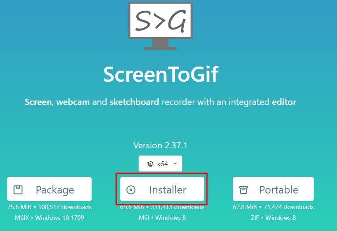337x231 pixels.
Task: Click the archive icon on the Portable button
Action: point(244,190)
